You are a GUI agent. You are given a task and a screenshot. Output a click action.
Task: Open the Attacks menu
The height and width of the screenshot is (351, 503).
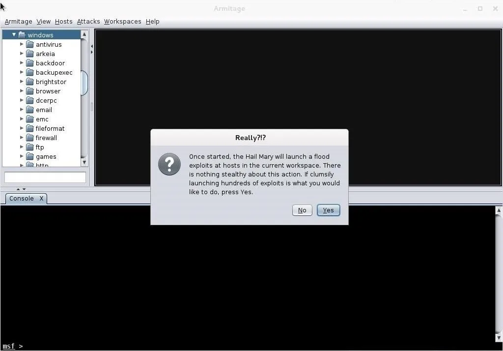[88, 22]
